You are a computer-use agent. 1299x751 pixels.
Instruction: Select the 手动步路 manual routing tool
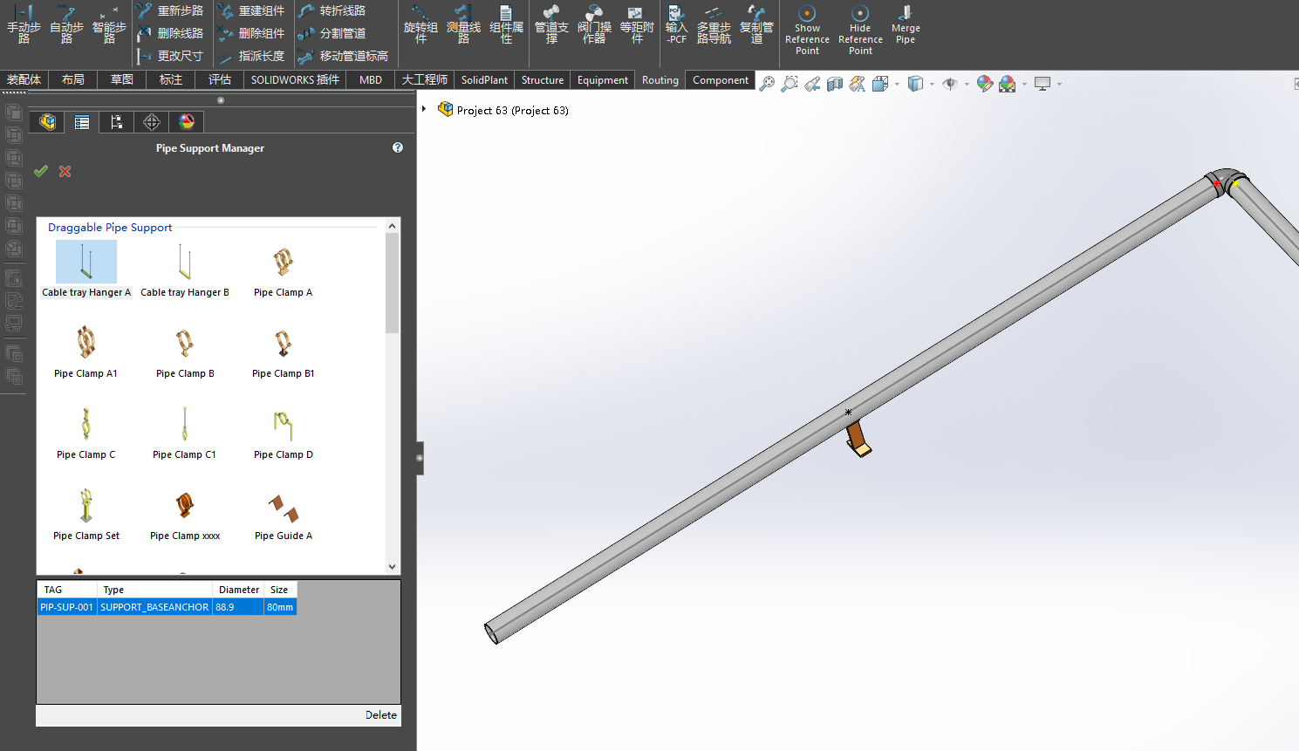24,24
